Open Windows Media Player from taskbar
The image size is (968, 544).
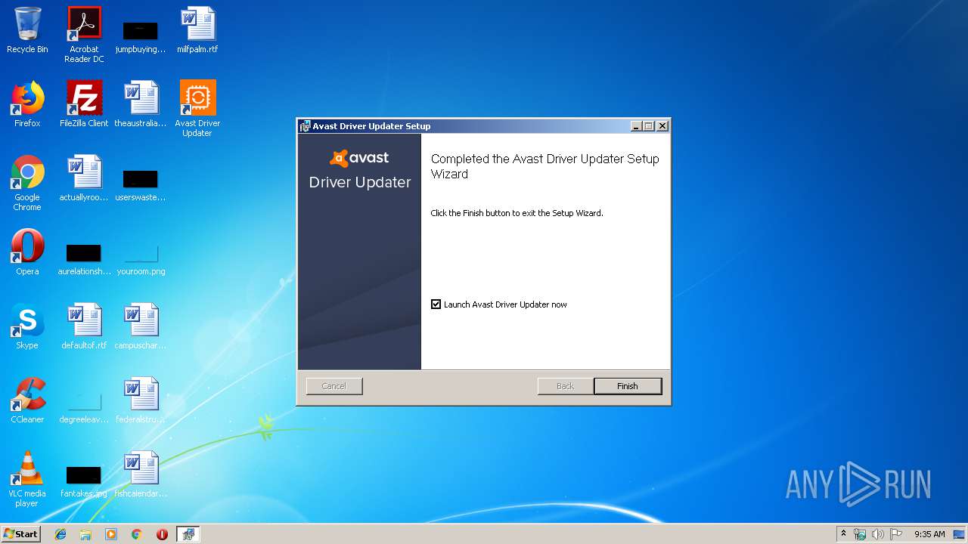[x=111, y=534]
